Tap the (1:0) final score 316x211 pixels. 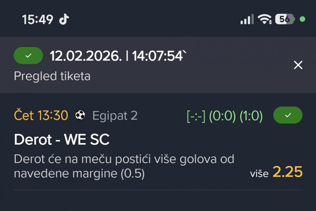[x=251, y=116]
